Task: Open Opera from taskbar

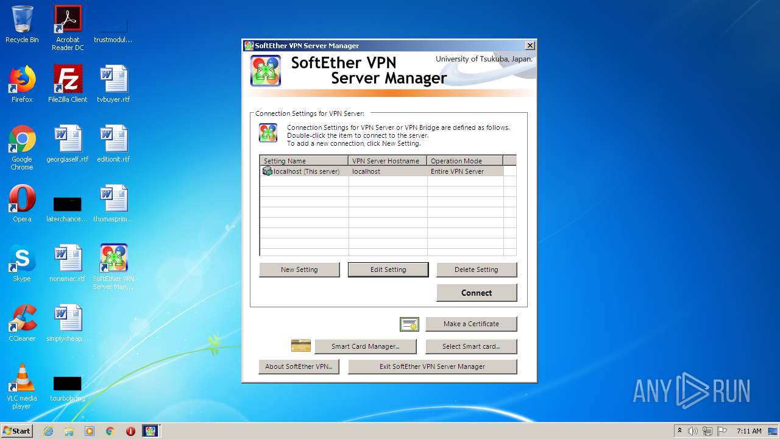Action: (130, 431)
